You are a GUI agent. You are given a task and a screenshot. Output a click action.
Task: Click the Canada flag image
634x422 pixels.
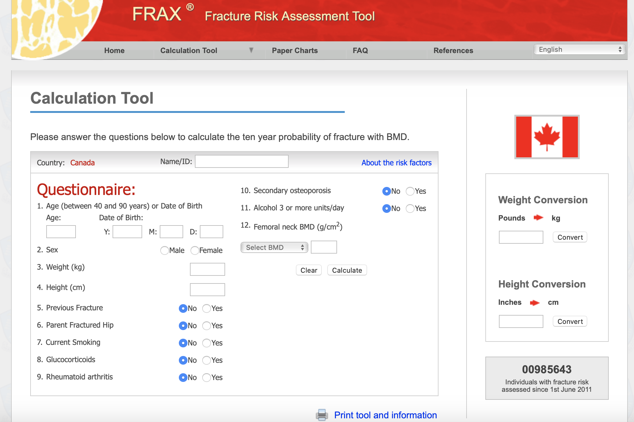(547, 137)
